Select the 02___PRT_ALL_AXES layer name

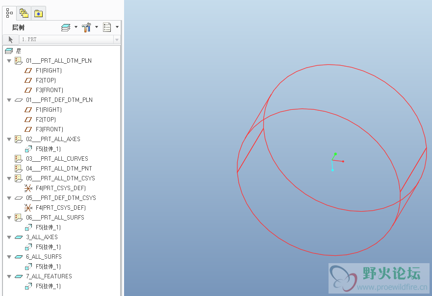53,139
